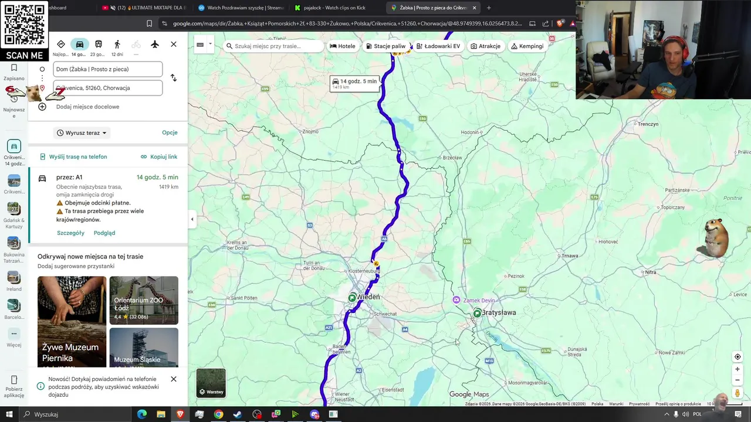Select the Ładowarki EV filter chip
The height and width of the screenshot is (422, 751).
(438, 46)
